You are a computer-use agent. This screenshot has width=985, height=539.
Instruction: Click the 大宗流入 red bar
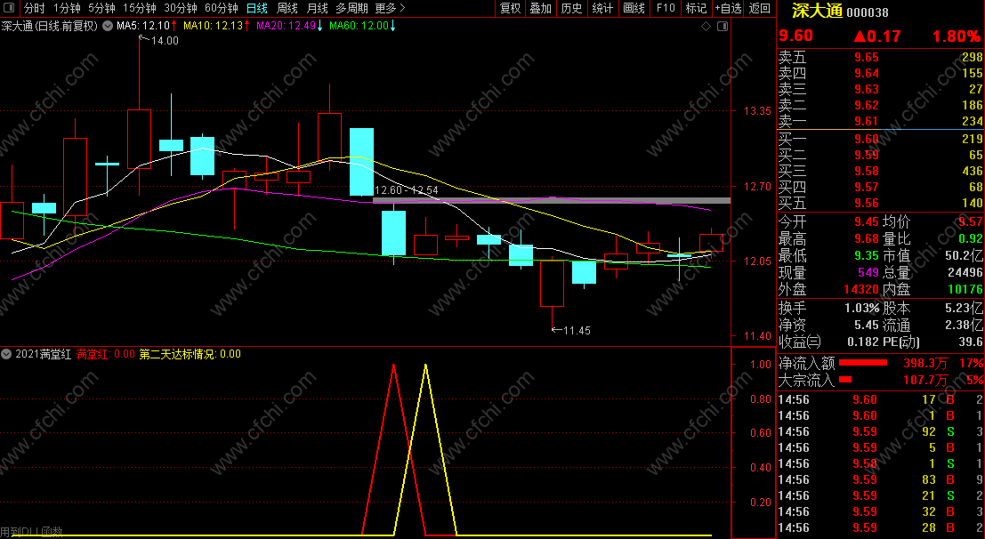(845, 380)
